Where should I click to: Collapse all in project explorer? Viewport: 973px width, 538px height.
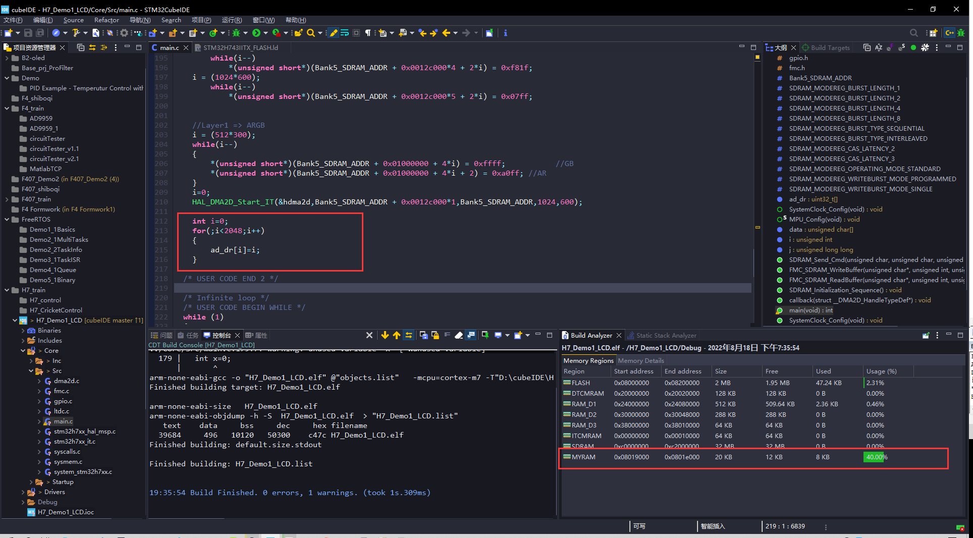[81, 47]
